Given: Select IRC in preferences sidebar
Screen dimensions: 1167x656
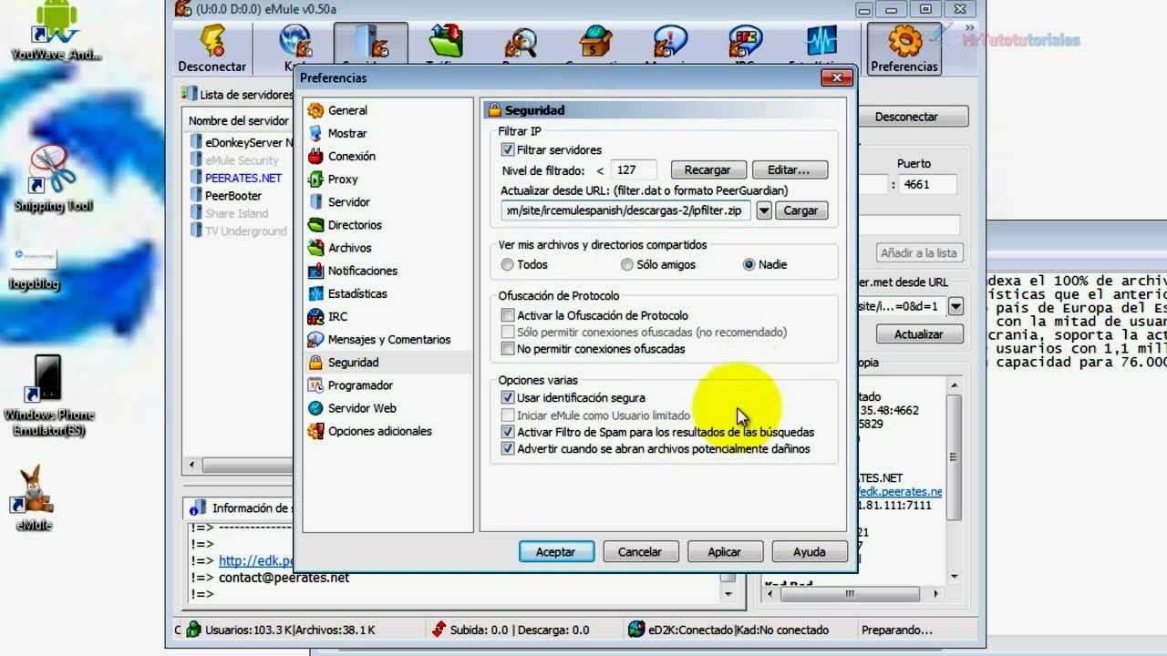Looking at the screenshot, I should (x=337, y=316).
